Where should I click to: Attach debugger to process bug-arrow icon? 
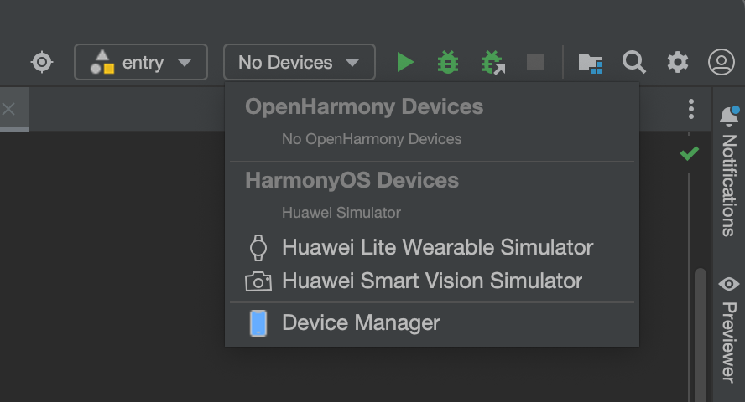492,63
